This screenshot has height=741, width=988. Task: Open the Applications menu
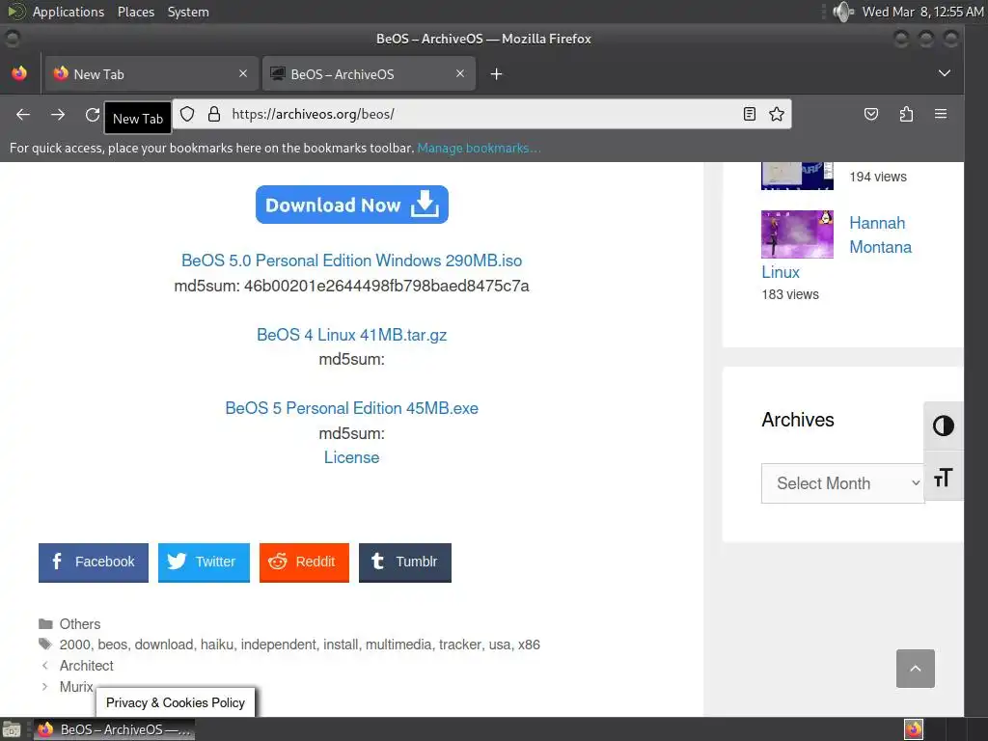69,12
